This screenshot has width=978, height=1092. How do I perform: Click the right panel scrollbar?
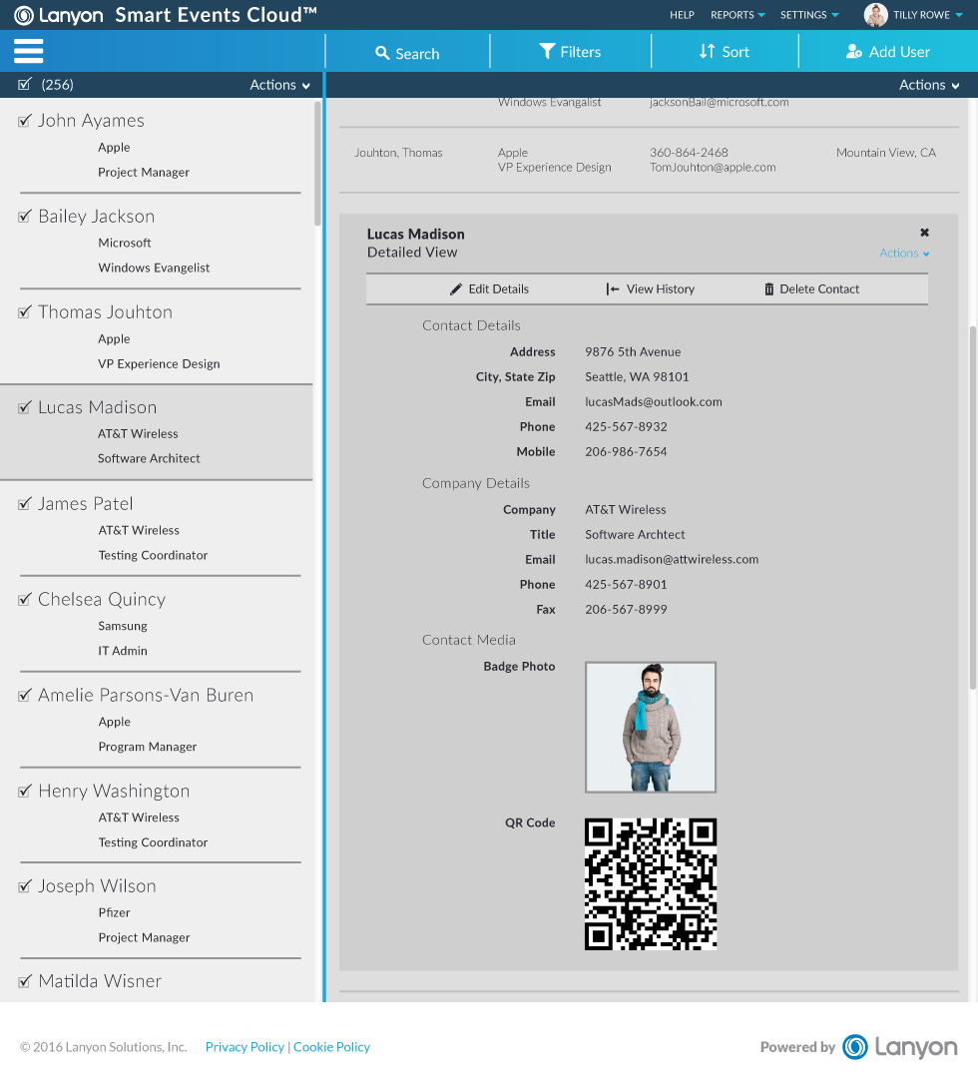[972, 508]
